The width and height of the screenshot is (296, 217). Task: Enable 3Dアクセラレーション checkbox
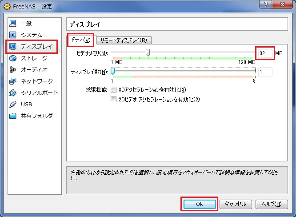click(x=113, y=89)
